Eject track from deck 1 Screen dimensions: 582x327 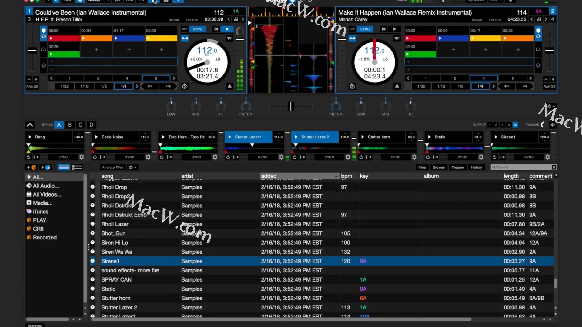(x=229, y=87)
